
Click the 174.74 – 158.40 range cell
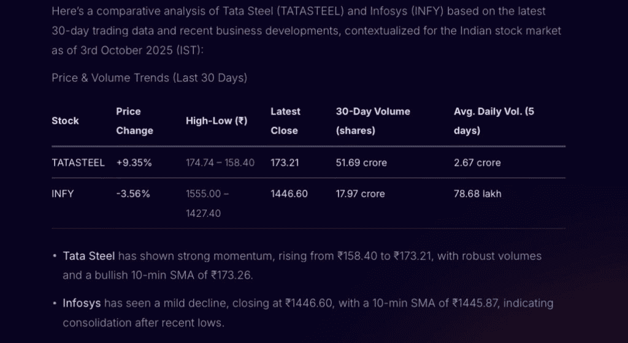220,162
